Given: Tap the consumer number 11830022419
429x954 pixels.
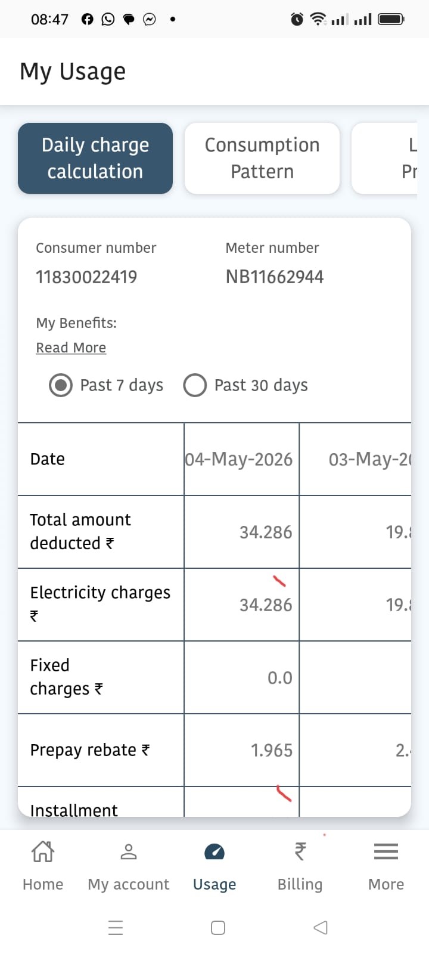Looking at the screenshot, I should 86,277.
